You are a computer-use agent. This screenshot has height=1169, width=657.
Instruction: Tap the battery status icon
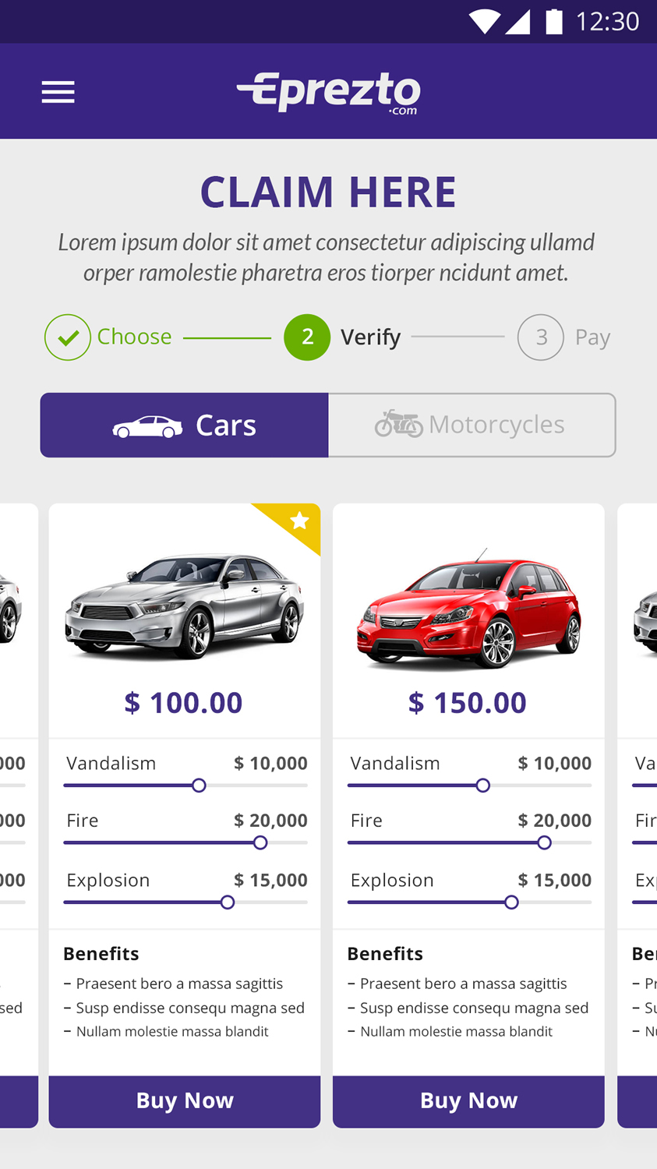click(x=554, y=22)
